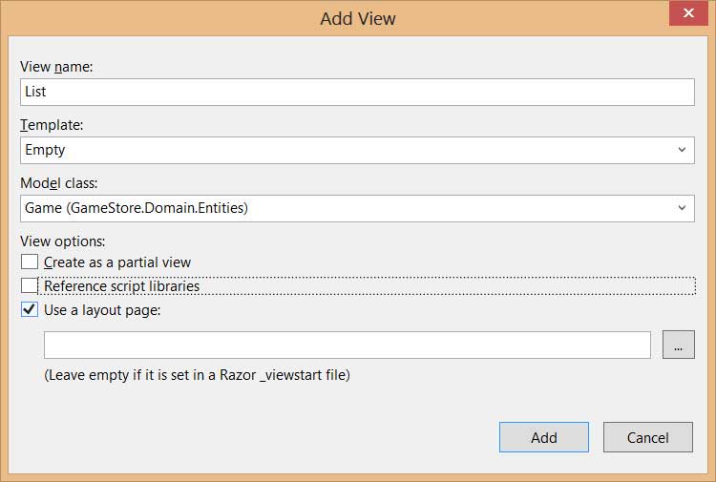This screenshot has width=716, height=482.
Task: Open the Model class dropdown
Action: [x=357, y=209]
